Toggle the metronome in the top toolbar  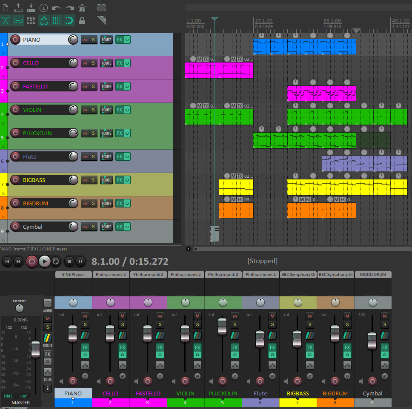click(83, 8)
